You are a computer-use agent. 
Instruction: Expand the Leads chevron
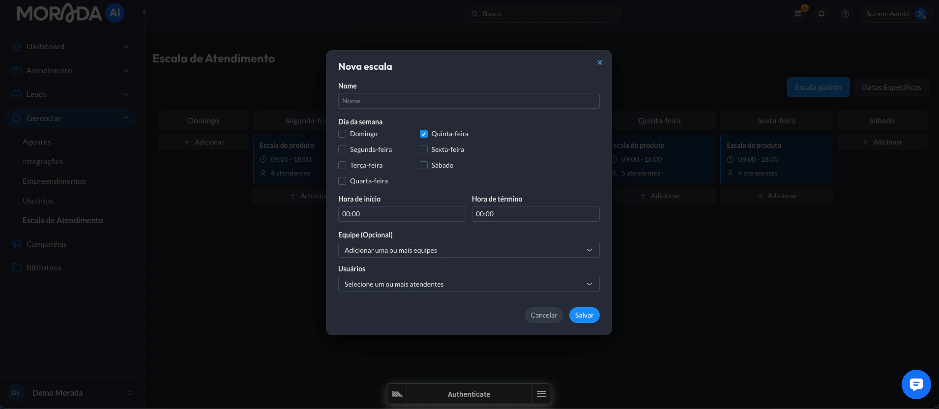point(126,94)
